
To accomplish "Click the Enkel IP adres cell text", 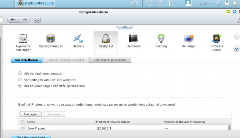I will click(36, 128).
